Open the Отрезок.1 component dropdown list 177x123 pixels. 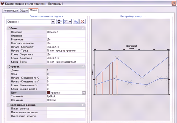53,22
